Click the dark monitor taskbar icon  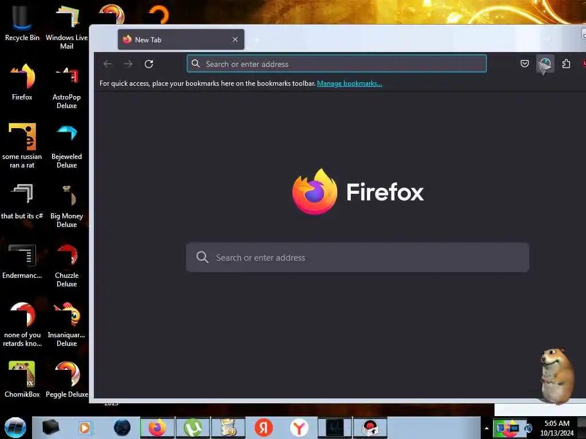pyautogui.click(x=334, y=428)
